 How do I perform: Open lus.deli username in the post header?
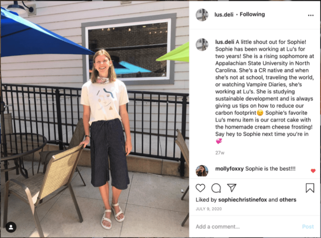pyautogui.click(x=224, y=15)
